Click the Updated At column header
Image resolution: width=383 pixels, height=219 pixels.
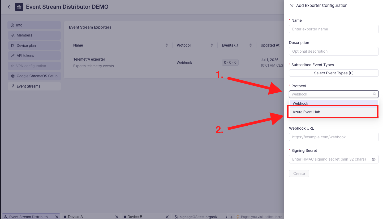pyautogui.click(x=270, y=45)
